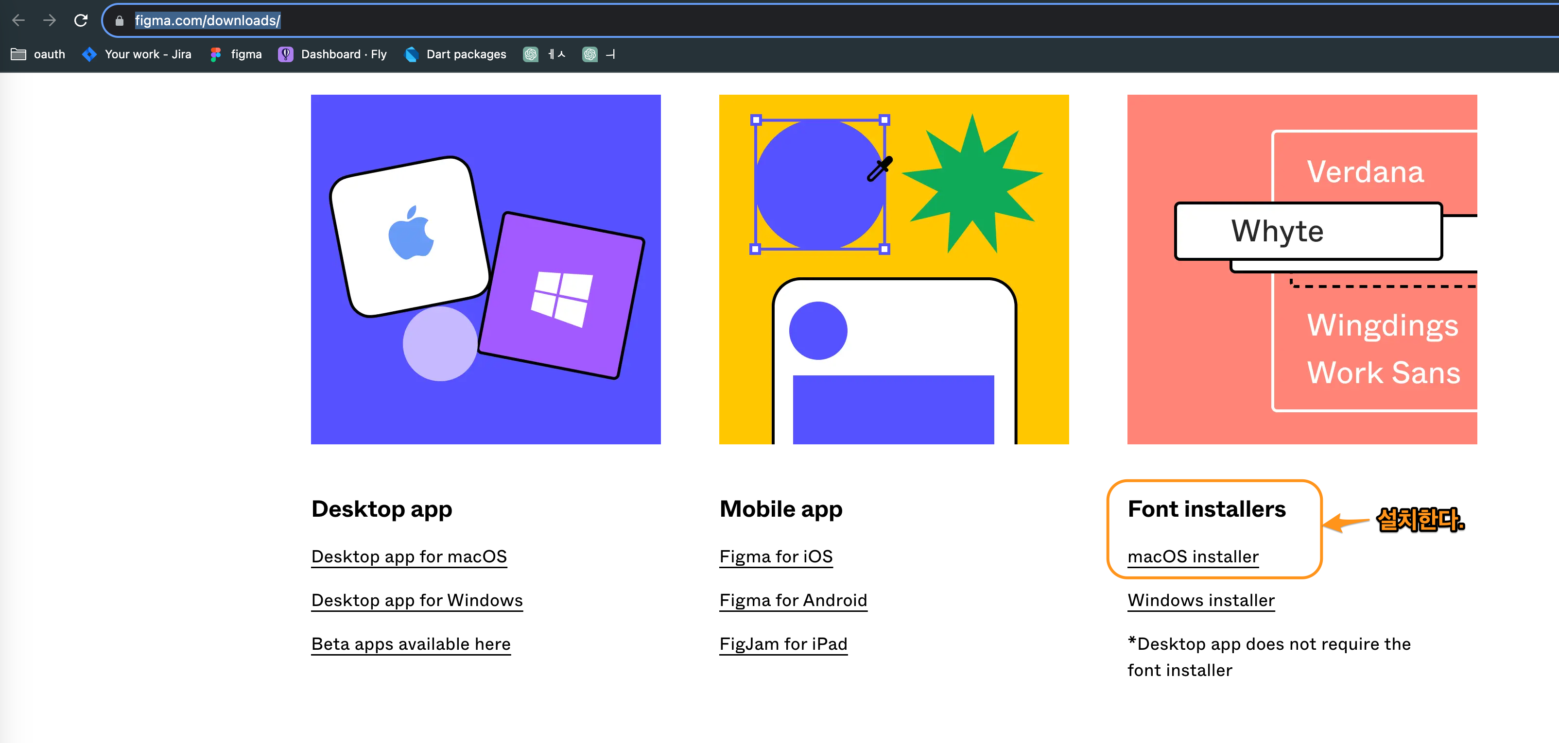Open the Dashboard · Fly bookmark
Image resolution: width=1559 pixels, height=743 pixels.
[332, 54]
